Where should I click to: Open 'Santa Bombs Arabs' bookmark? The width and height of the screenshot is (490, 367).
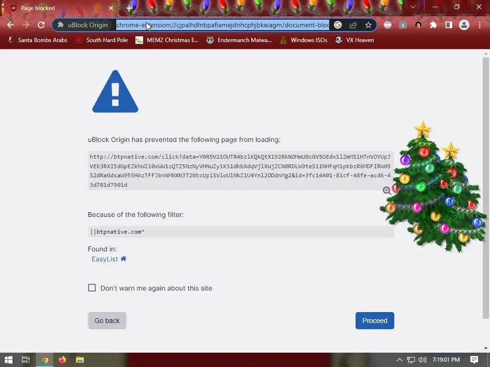pyautogui.click(x=37, y=40)
